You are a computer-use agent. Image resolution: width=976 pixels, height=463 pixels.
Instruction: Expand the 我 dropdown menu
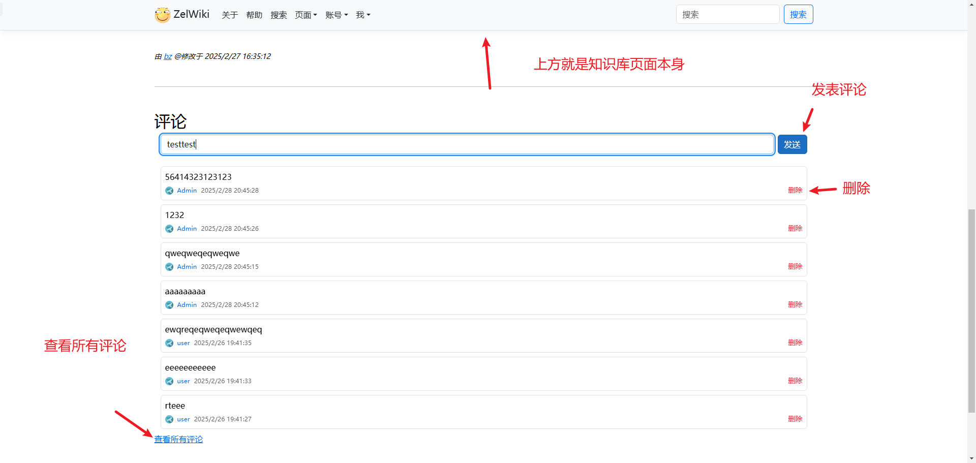362,15
